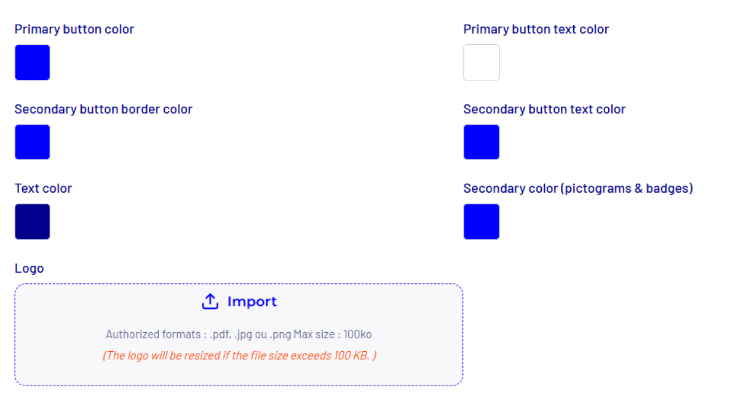
Task: Click the "Secondary button text color" label
Action: tap(544, 109)
